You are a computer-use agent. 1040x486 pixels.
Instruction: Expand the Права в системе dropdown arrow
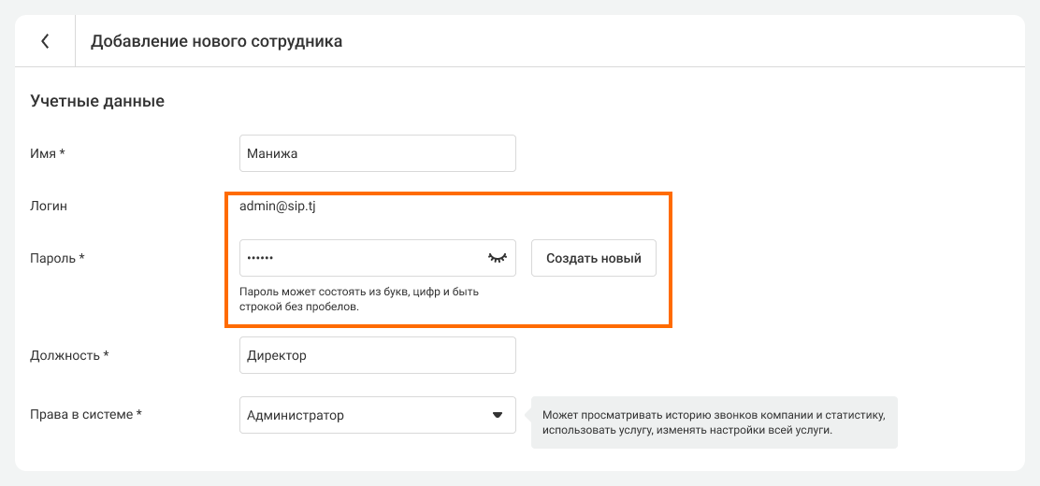(498, 415)
